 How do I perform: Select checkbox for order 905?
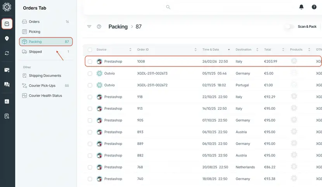point(90,120)
